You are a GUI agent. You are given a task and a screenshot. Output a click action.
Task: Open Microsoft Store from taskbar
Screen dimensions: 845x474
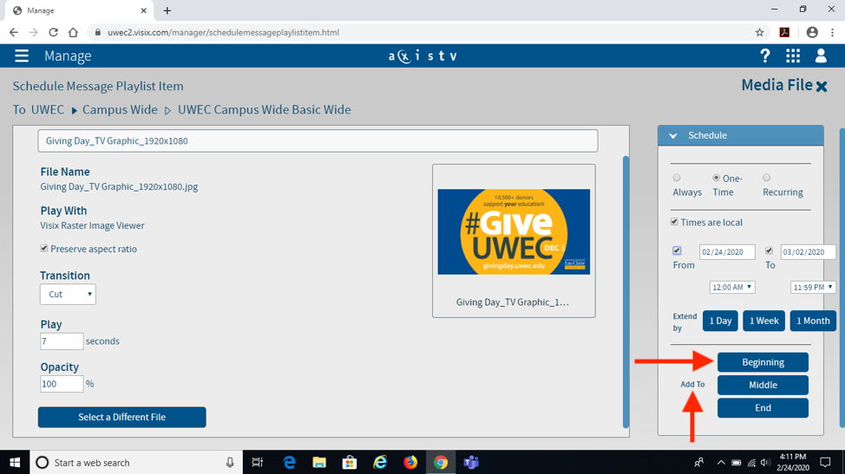(350, 462)
